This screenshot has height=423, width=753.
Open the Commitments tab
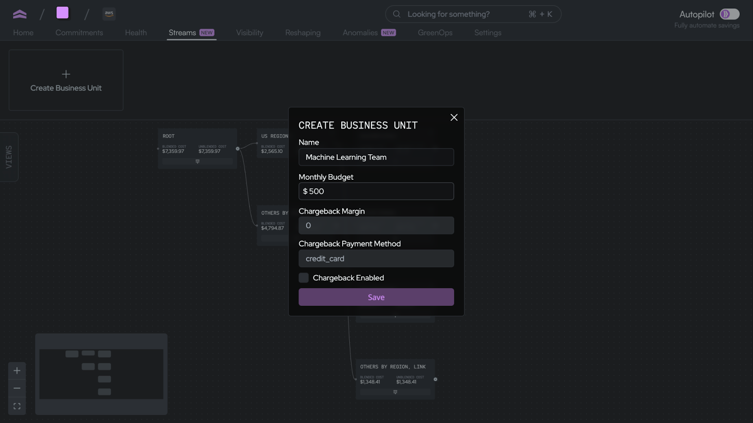[79, 32]
